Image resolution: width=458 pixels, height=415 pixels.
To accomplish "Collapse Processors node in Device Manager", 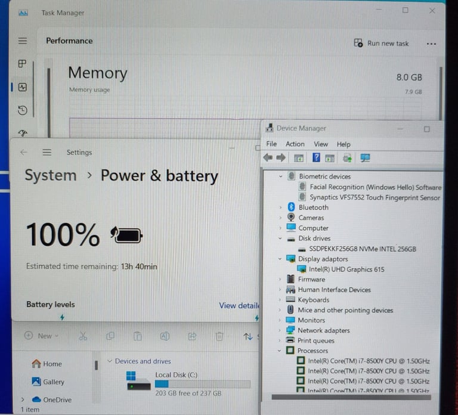I will click(x=279, y=351).
